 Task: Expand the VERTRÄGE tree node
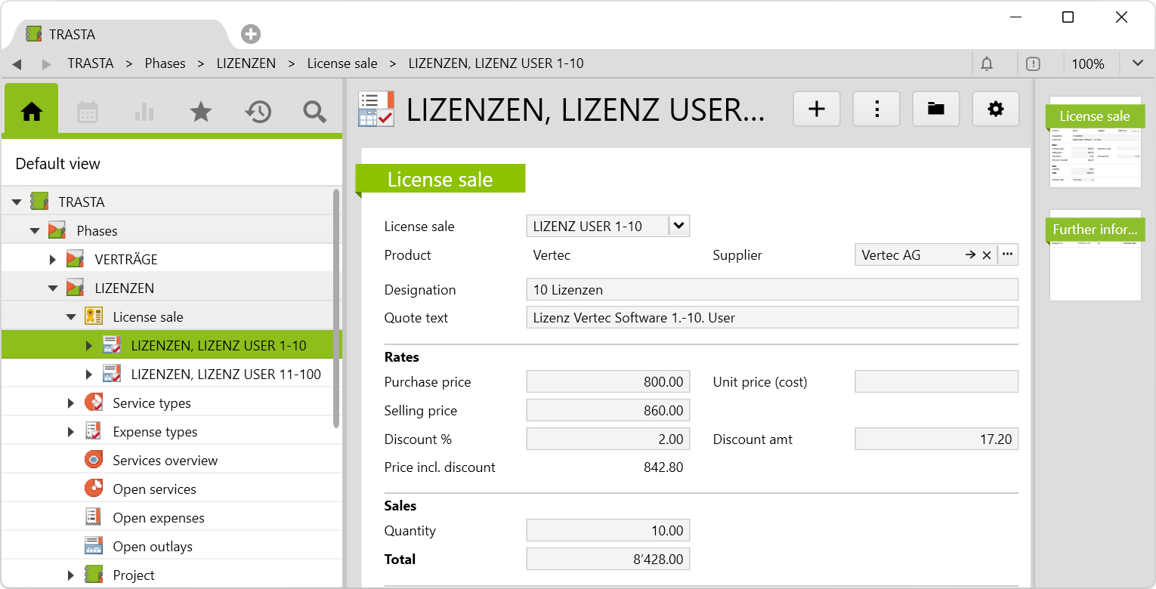[x=53, y=260]
